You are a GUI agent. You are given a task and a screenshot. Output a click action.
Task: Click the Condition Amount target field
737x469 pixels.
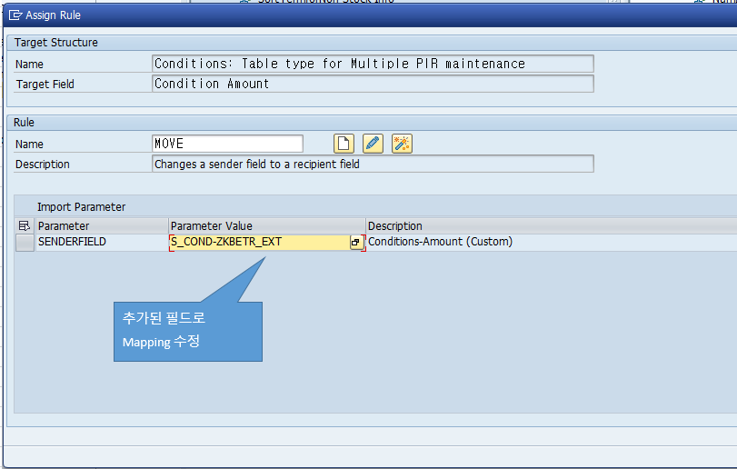(x=373, y=84)
